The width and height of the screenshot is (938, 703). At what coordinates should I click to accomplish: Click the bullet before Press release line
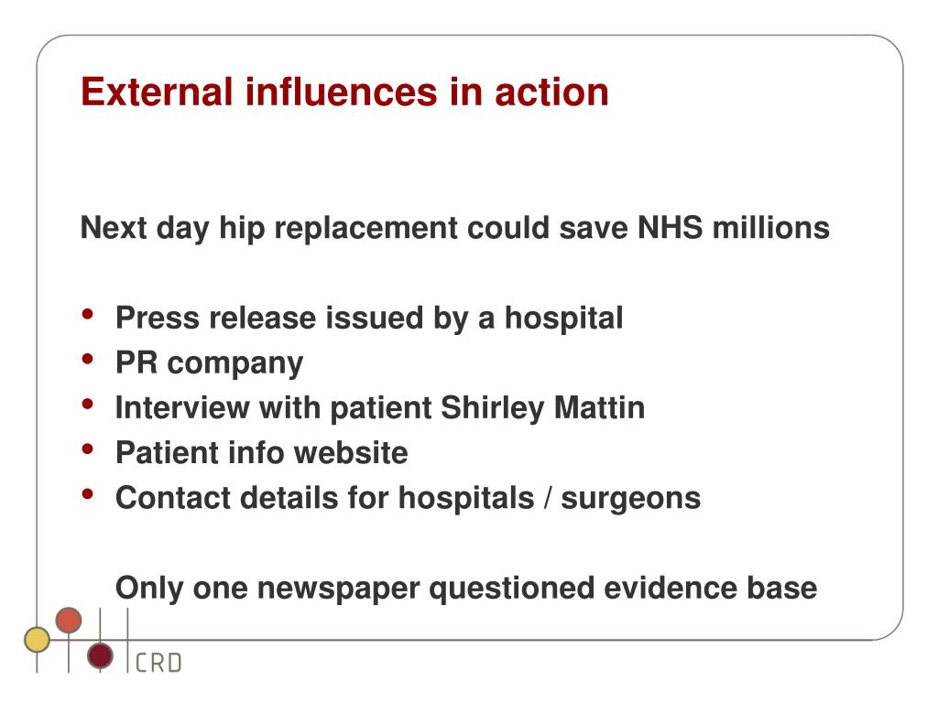coord(88,314)
